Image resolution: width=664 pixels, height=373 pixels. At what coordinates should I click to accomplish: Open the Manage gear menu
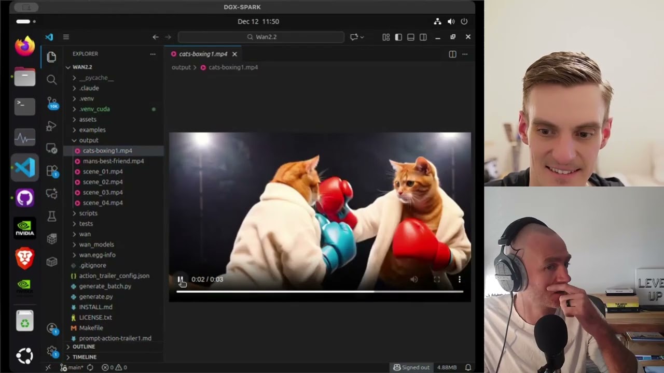click(x=51, y=351)
